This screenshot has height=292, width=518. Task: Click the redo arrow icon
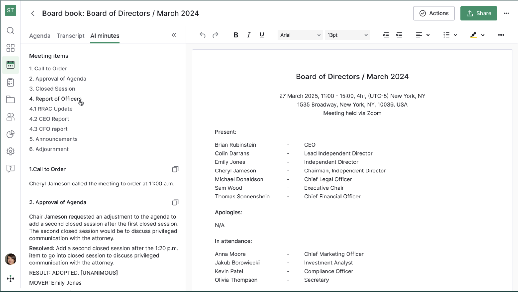(215, 35)
